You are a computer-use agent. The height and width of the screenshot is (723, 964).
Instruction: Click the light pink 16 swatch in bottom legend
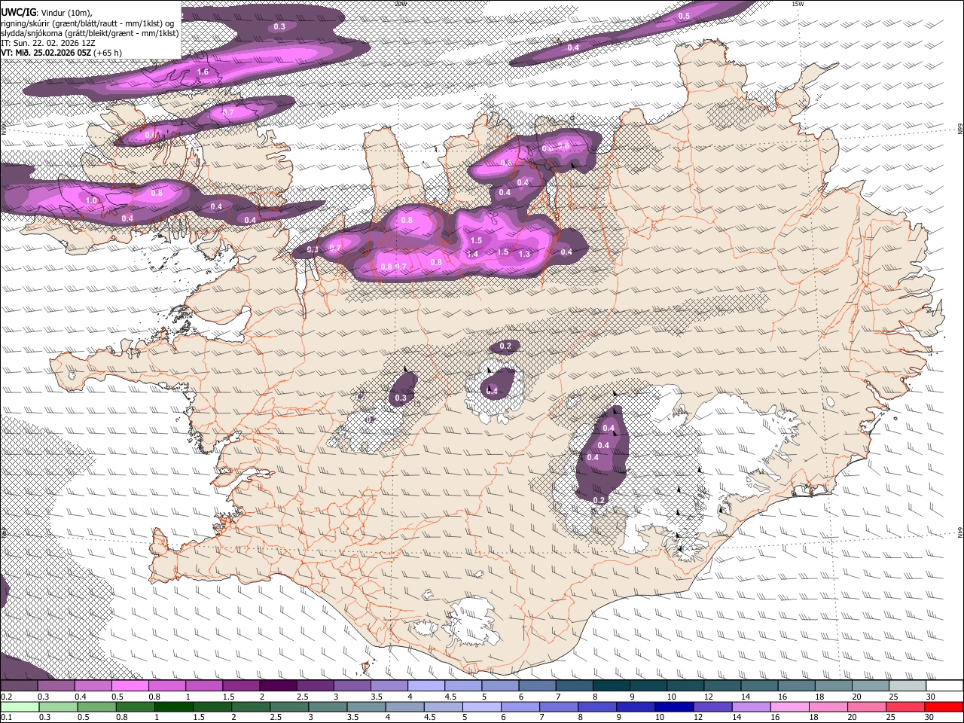790,706
